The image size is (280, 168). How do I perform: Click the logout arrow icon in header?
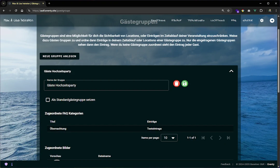[272, 20]
